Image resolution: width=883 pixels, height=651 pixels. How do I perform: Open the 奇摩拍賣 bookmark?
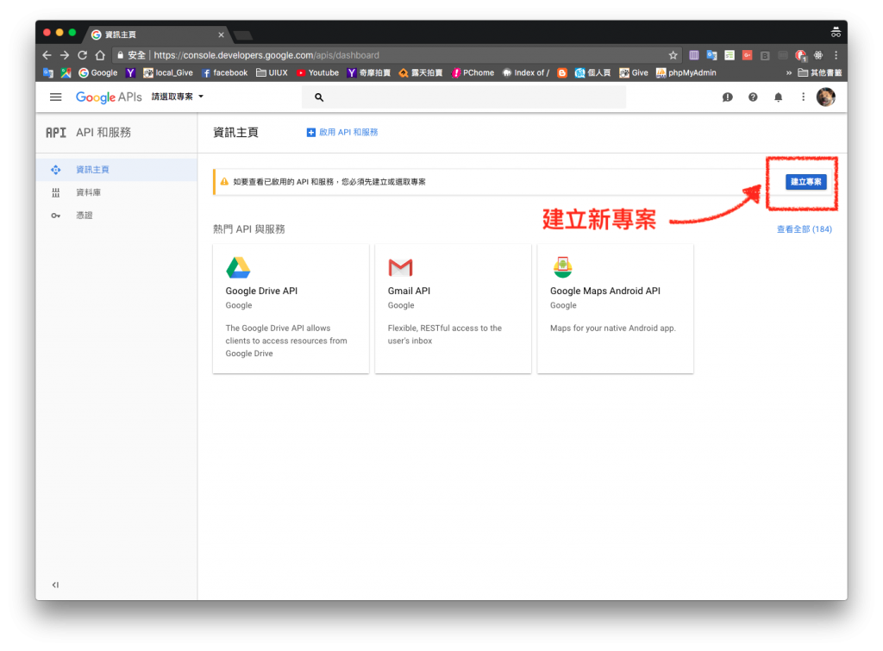coord(369,72)
